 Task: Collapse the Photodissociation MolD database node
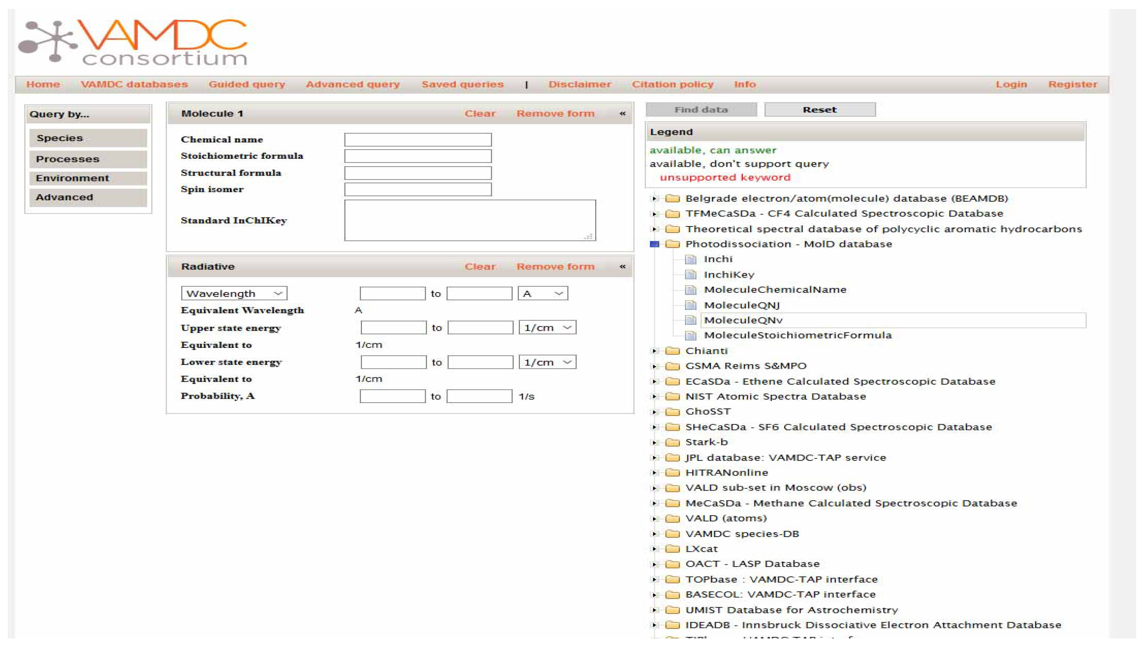(x=654, y=244)
